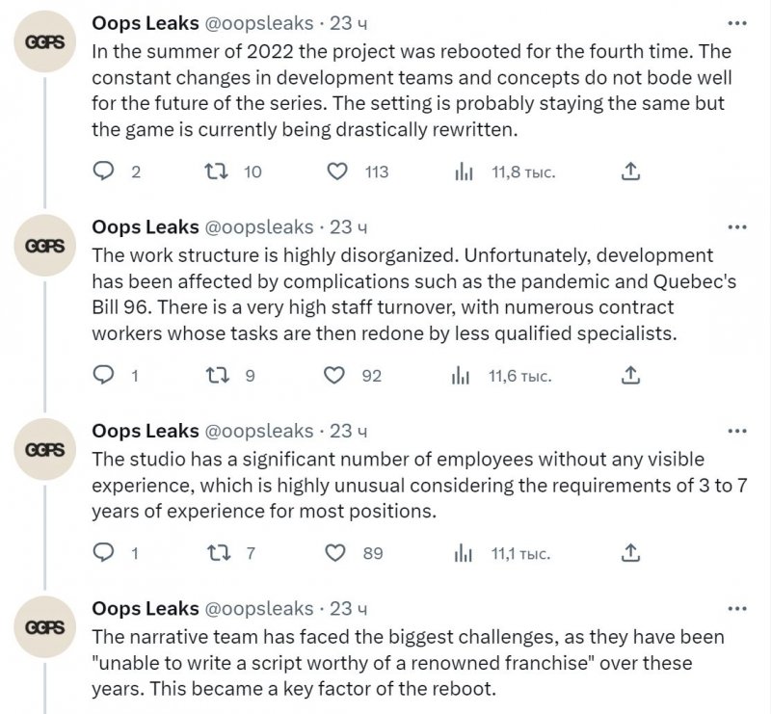This screenshot has height=714, width=771.
Task: Reply to the Bill 96 tweet
Action: (104, 375)
